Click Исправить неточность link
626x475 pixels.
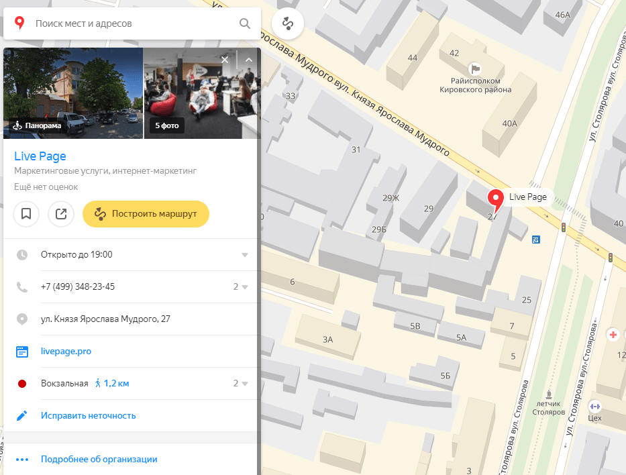coord(89,415)
